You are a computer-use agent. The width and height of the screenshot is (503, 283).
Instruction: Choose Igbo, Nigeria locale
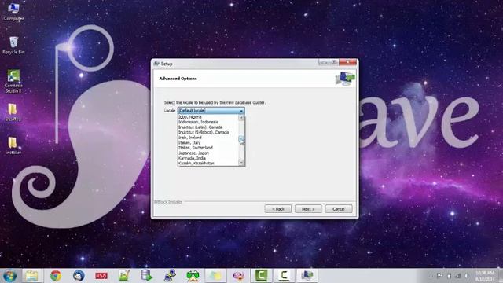(x=208, y=117)
